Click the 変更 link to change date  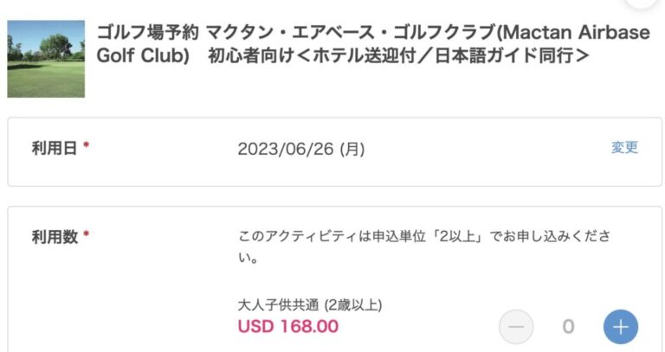(624, 148)
